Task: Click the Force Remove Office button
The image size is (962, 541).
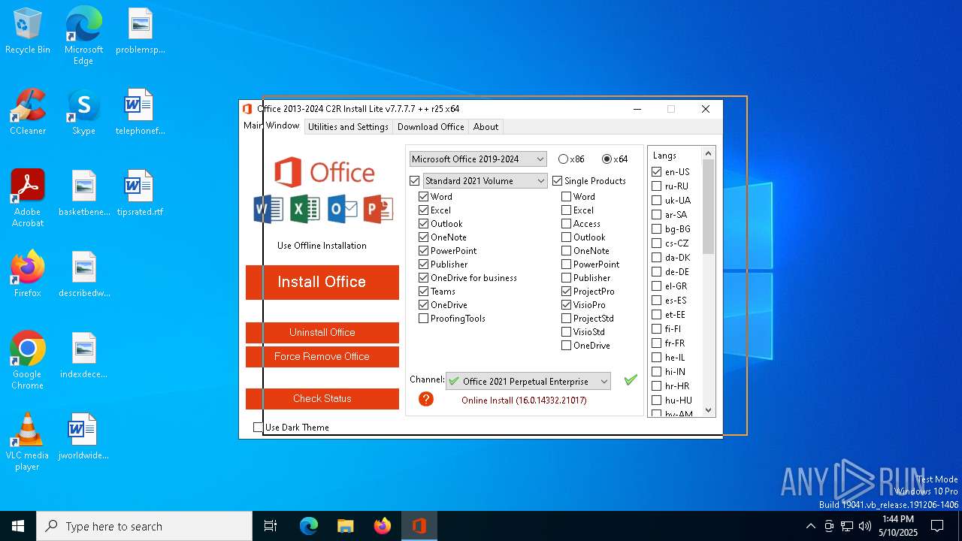Action: coord(322,356)
